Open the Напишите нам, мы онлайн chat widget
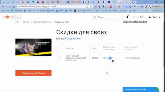Viewport: 165px width, 92px height. tap(141, 89)
